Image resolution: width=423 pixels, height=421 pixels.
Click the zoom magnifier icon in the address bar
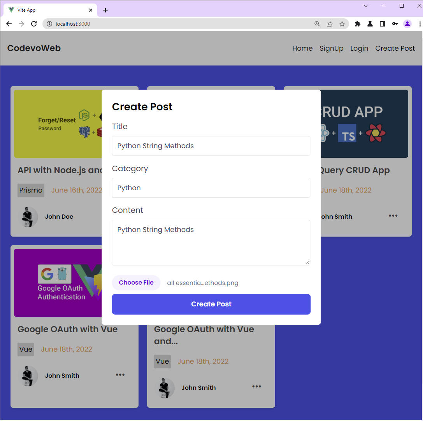coord(317,24)
